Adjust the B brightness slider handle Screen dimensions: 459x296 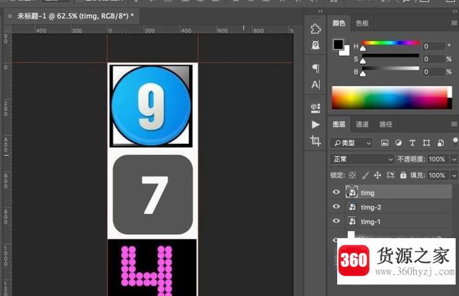click(x=363, y=73)
